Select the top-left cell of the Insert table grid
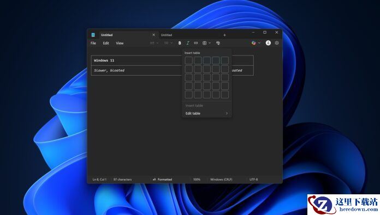The width and height of the screenshot is (380, 215). pyautogui.click(x=189, y=60)
